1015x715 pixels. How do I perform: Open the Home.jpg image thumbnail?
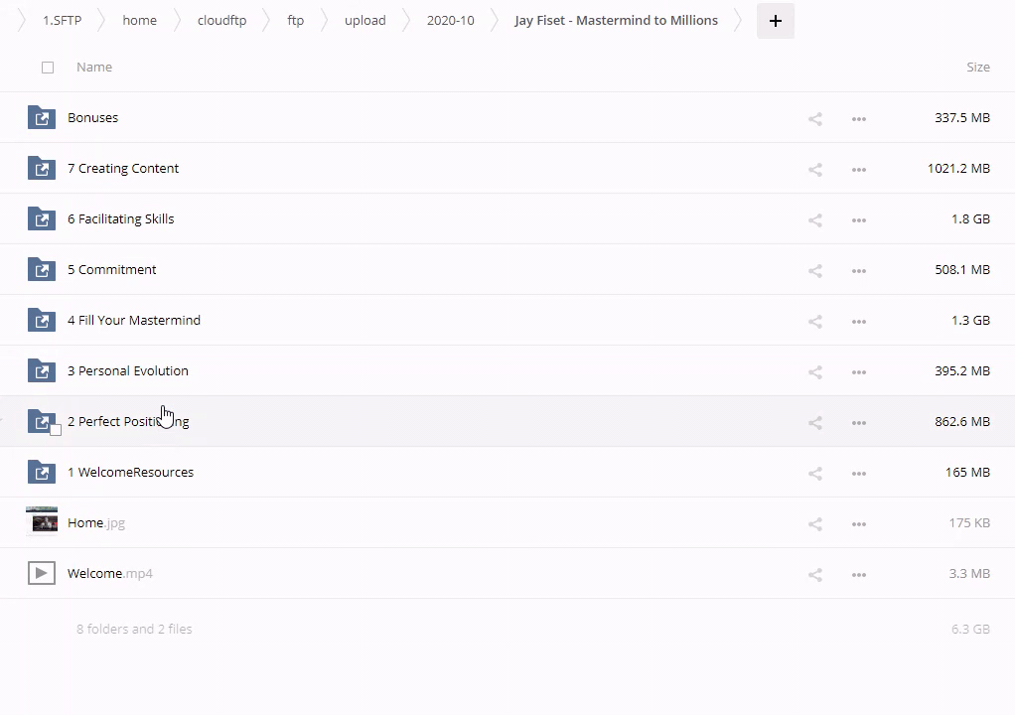tap(42, 521)
